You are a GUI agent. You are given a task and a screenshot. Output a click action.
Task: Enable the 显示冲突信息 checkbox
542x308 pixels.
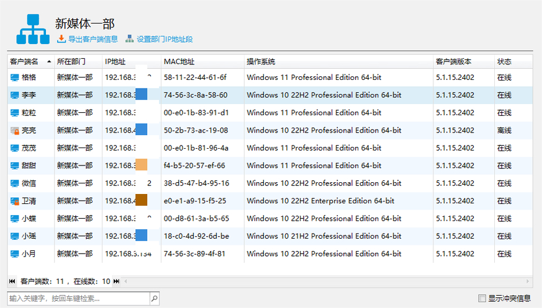(482, 298)
